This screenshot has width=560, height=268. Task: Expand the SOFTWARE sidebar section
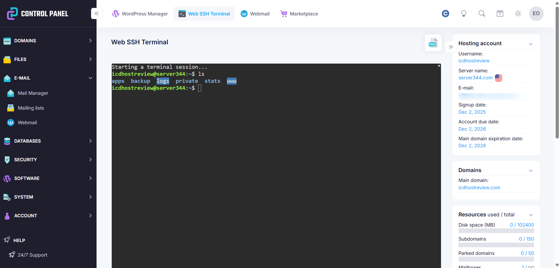pyautogui.click(x=48, y=178)
